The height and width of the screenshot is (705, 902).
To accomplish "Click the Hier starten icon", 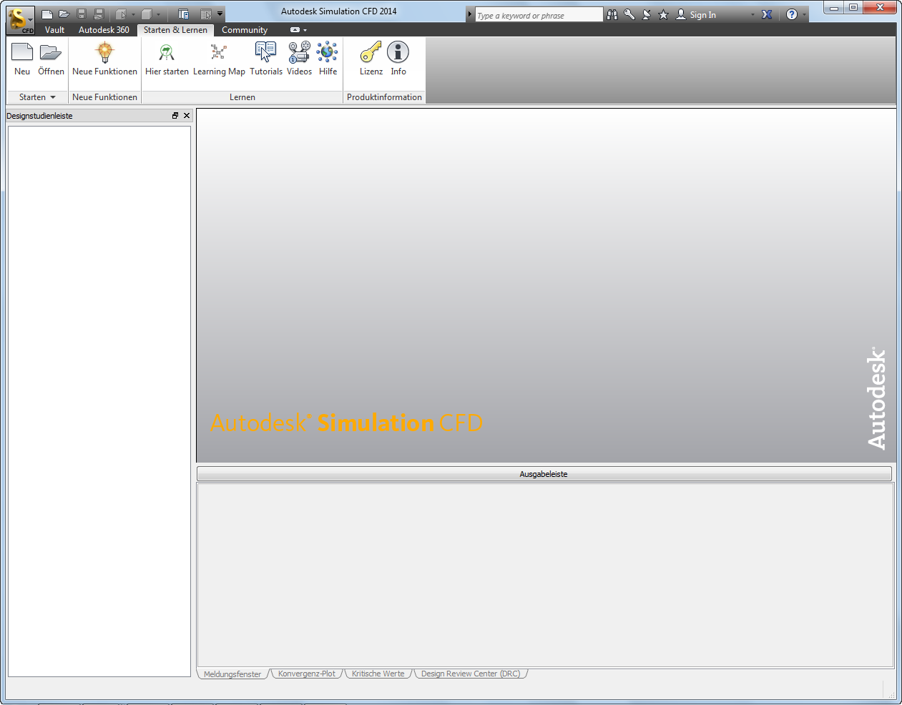I will (x=167, y=53).
